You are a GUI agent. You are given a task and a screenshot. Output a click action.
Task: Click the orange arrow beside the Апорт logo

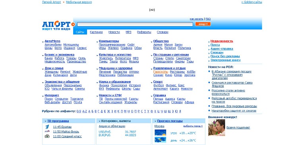coord(73,24)
